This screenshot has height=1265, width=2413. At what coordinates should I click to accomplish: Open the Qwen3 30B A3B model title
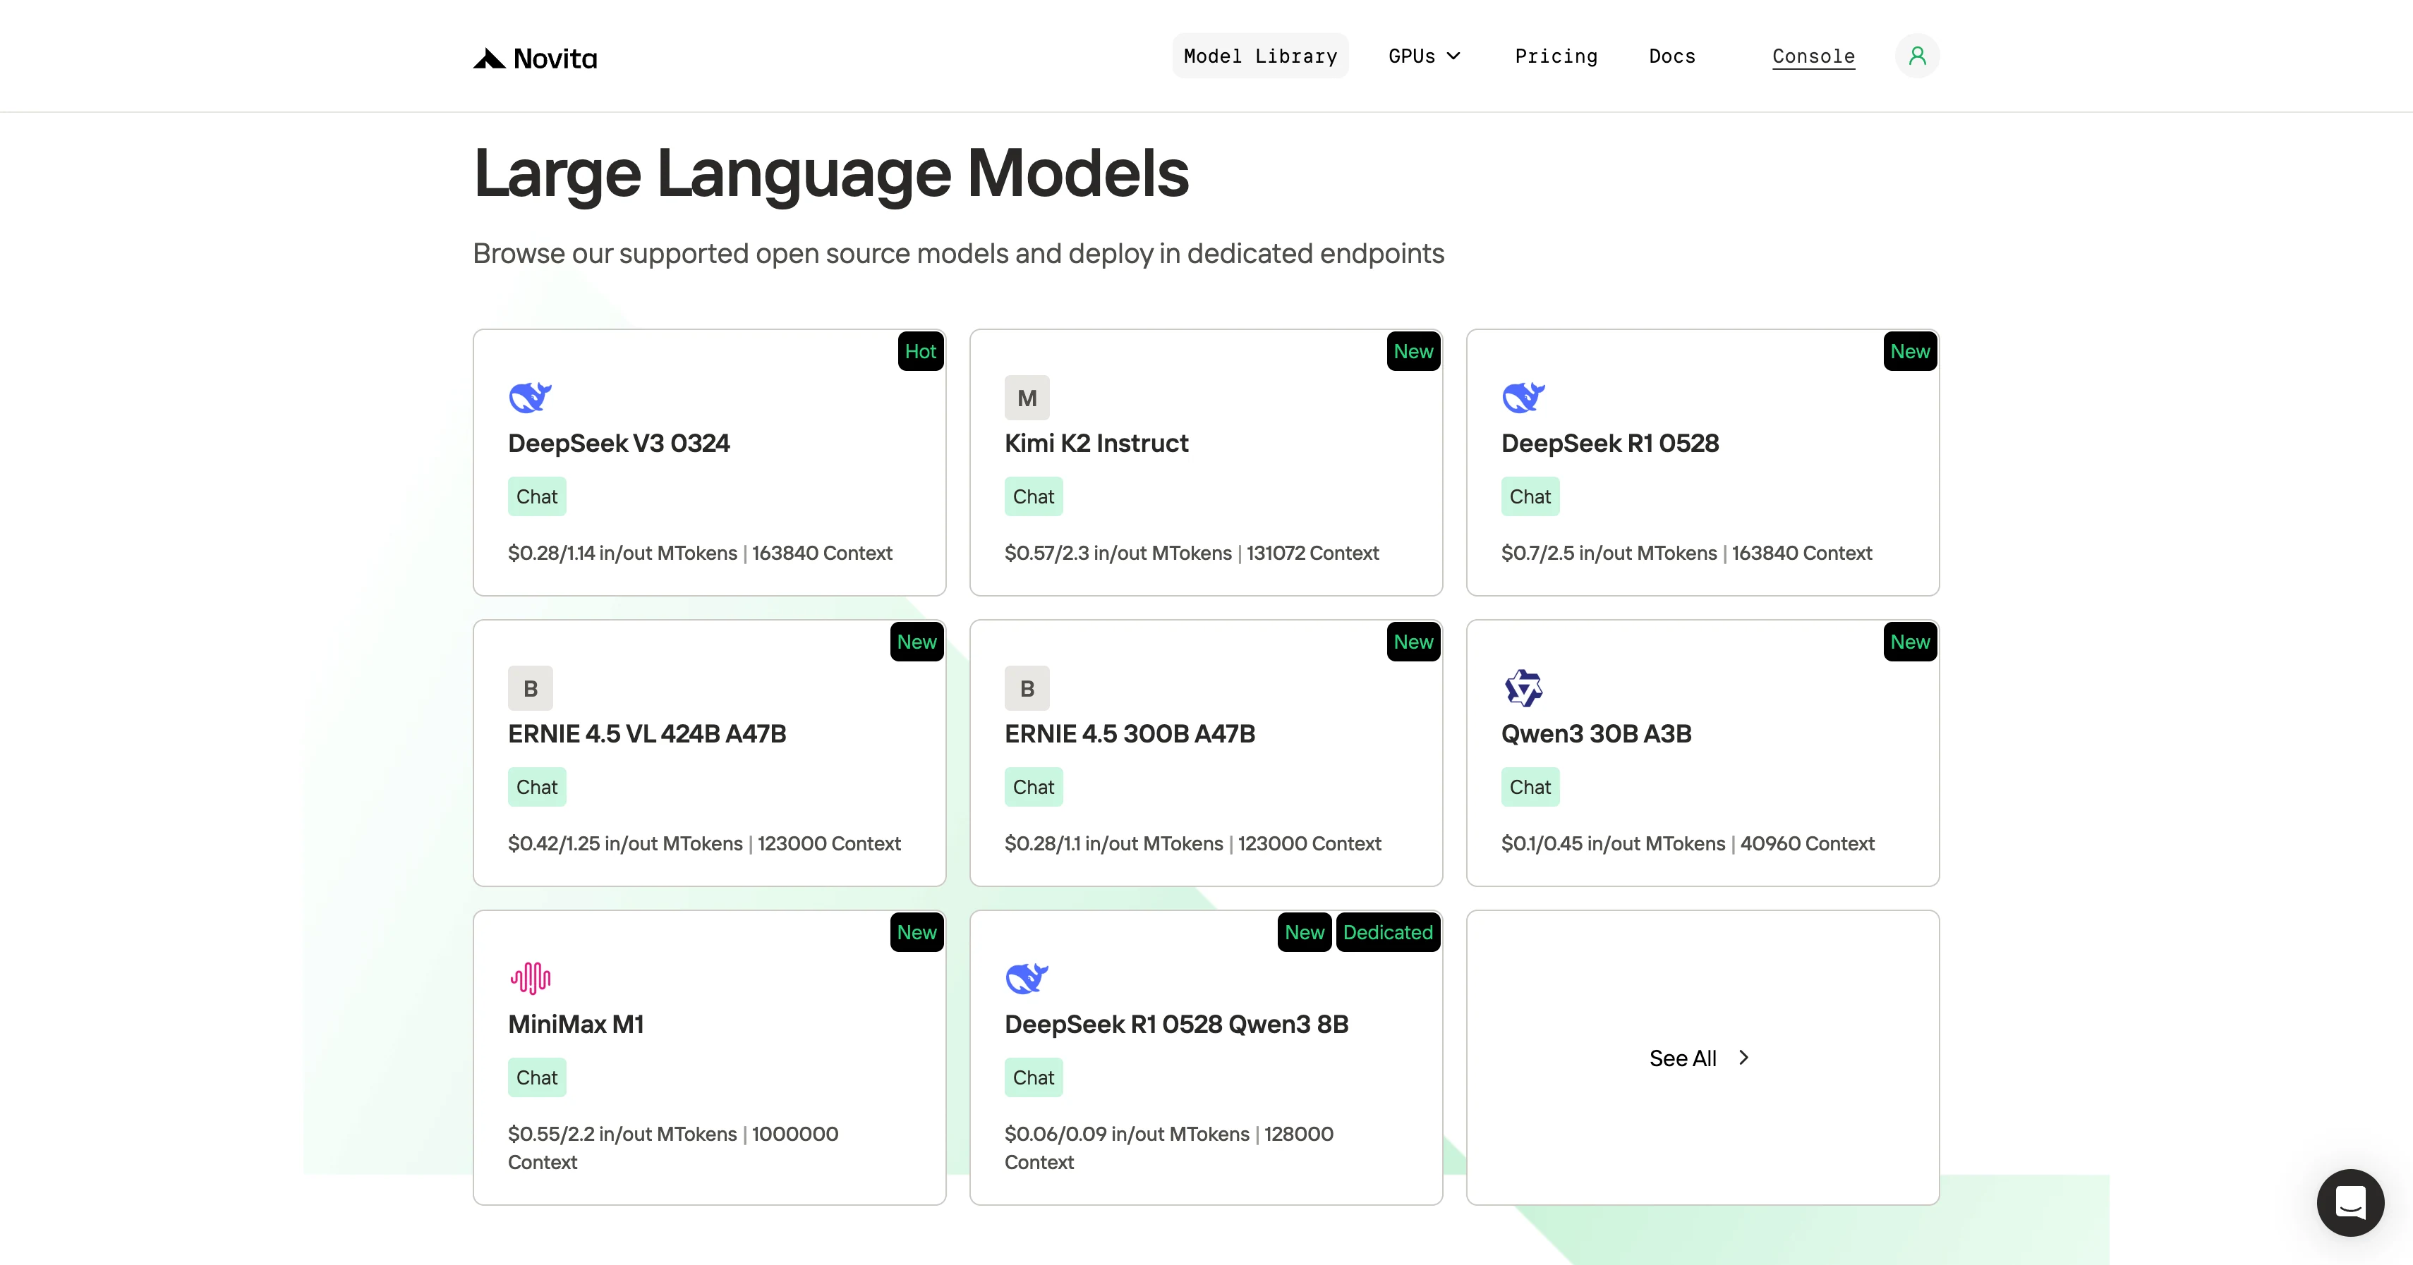tap(1596, 733)
